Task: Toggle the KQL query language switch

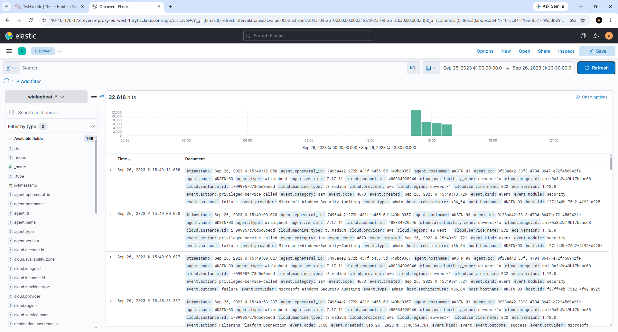Action: coord(414,68)
